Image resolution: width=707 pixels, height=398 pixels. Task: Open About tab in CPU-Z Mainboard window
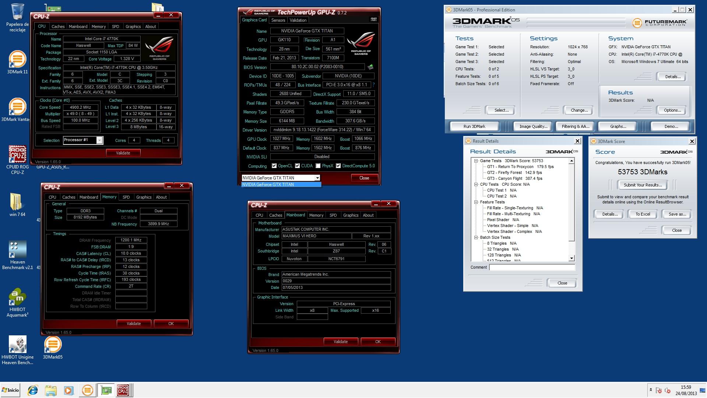pos(368,215)
